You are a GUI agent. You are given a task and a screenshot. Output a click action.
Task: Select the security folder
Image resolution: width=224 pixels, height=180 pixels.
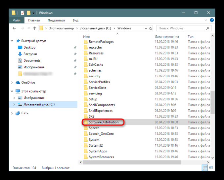click(94, 76)
